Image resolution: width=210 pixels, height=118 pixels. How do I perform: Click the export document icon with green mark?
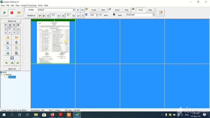point(8,53)
